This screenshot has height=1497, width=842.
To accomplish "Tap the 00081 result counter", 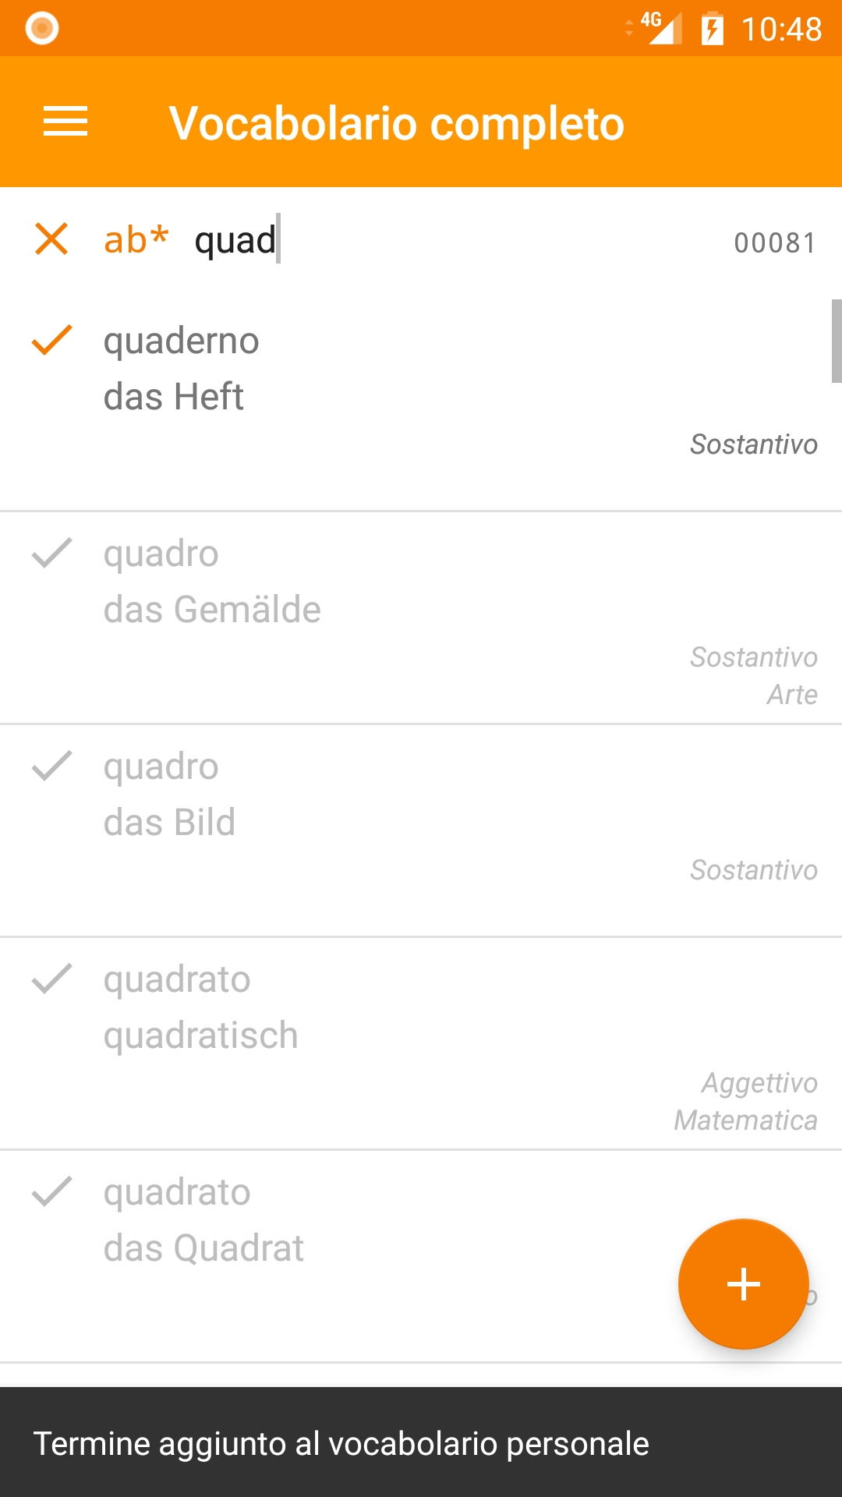I will coord(774,243).
